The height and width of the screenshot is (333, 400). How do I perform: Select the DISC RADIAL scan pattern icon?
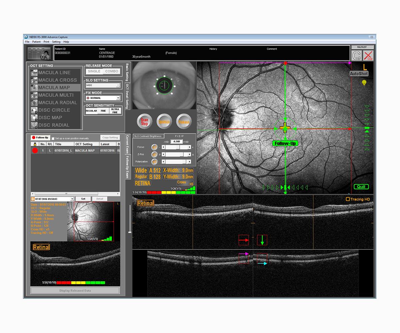34,125
